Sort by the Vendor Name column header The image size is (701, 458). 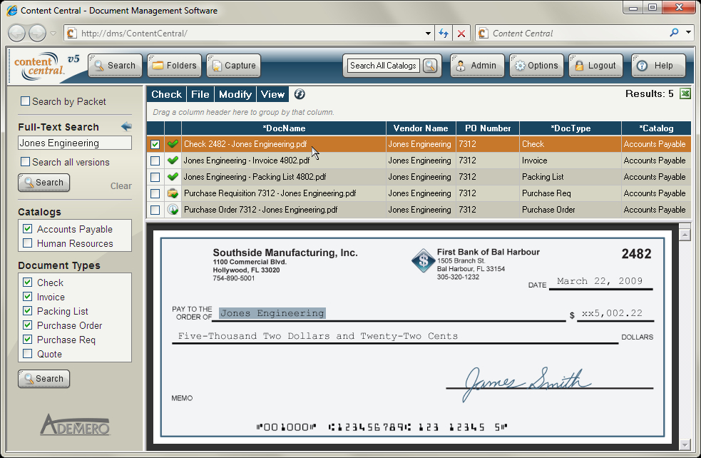click(421, 128)
